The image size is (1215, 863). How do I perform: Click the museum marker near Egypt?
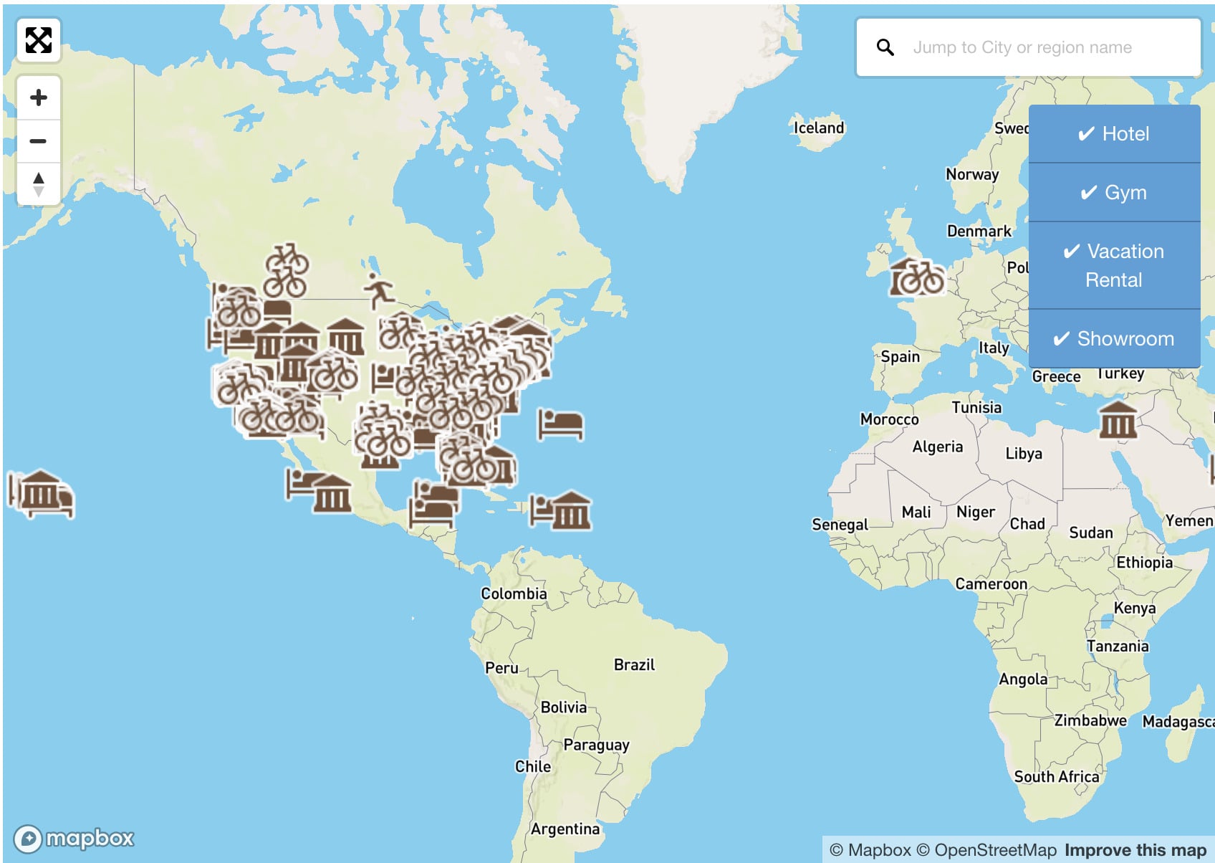(1118, 419)
